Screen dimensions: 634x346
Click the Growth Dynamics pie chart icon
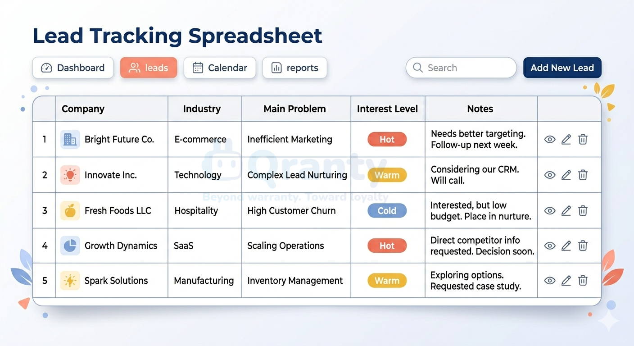[x=70, y=246]
